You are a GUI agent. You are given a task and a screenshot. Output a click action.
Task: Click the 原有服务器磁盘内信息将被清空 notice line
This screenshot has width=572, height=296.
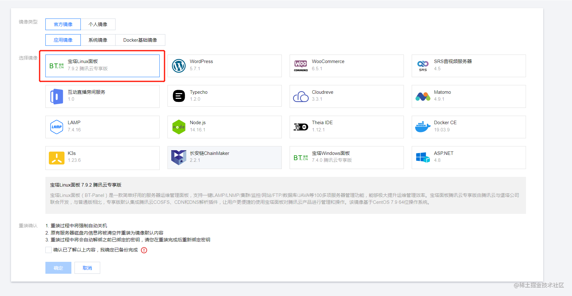(x=105, y=233)
